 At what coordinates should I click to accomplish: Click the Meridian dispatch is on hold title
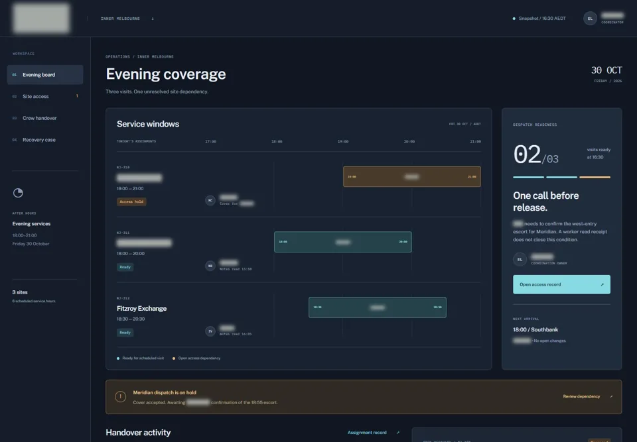pyautogui.click(x=165, y=392)
